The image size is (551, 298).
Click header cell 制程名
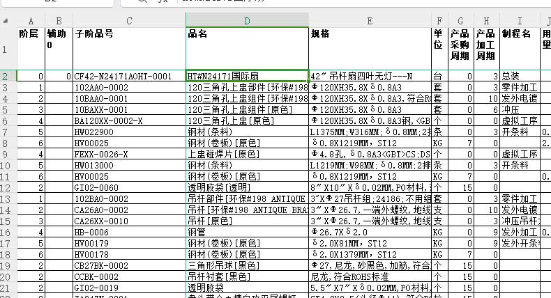click(520, 49)
